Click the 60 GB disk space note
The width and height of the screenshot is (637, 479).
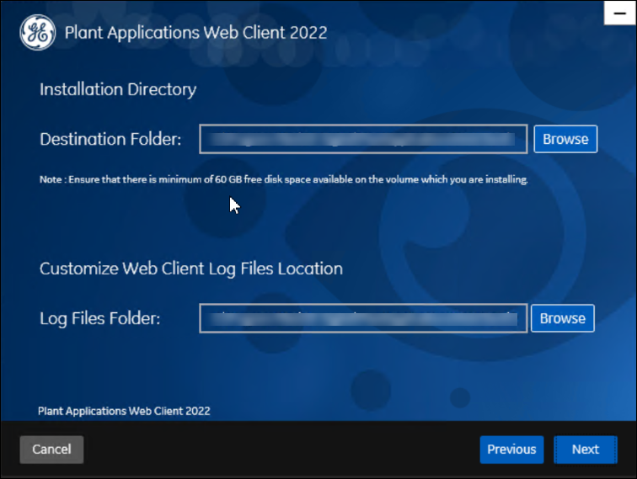284,179
